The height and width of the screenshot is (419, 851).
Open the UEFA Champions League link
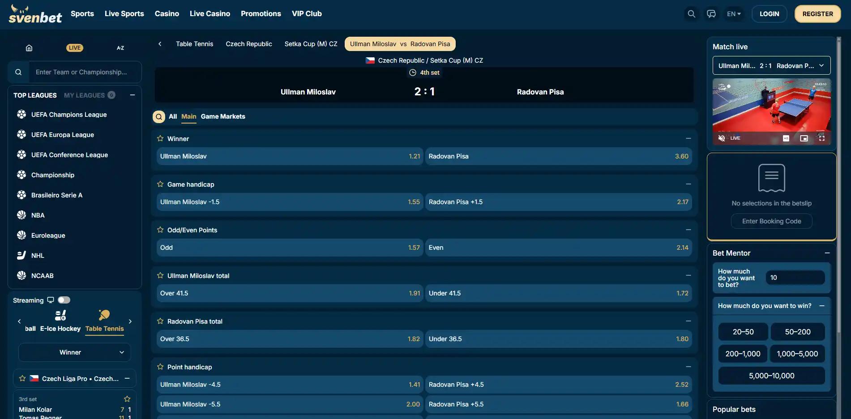click(69, 115)
